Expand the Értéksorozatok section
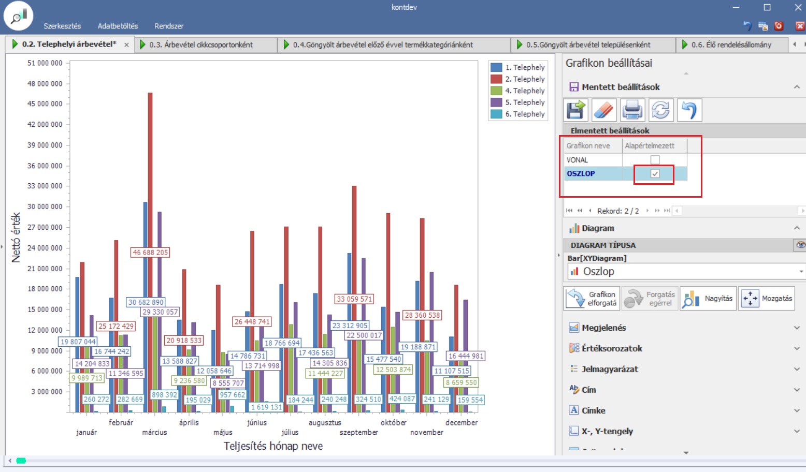 point(797,348)
